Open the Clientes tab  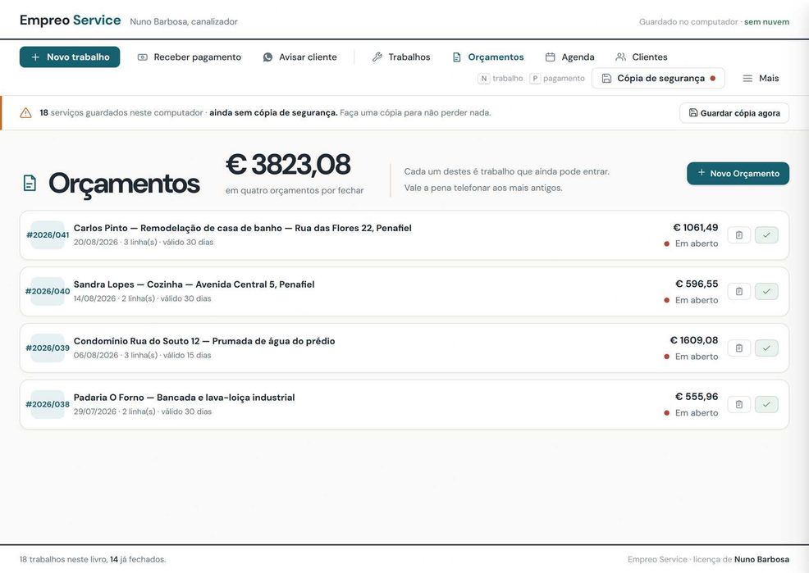click(642, 57)
